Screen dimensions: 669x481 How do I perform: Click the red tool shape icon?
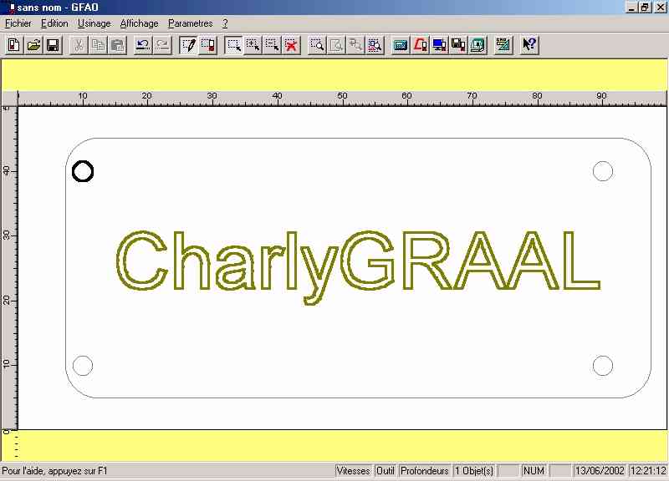pos(421,45)
